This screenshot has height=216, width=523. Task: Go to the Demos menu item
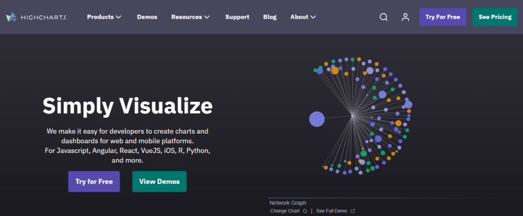pyautogui.click(x=147, y=17)
